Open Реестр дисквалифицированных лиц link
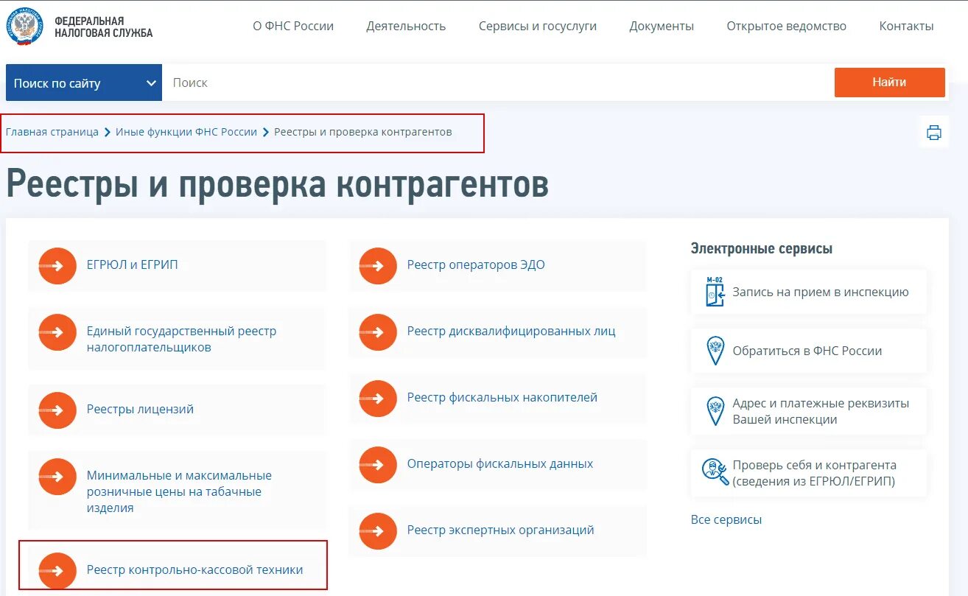This screenshot has height=596, width=968. click(511, 332)
